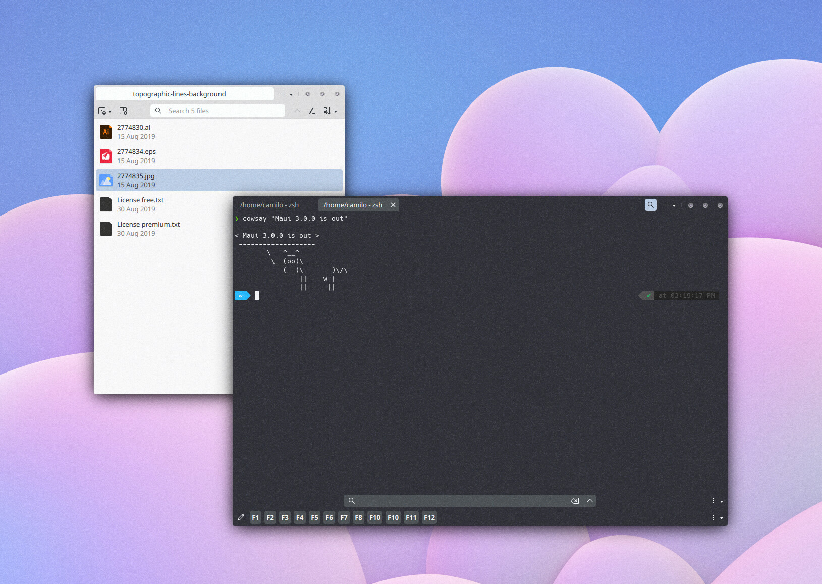Open the shortcuts bar three-dot overflow menu

click(714, 517)
